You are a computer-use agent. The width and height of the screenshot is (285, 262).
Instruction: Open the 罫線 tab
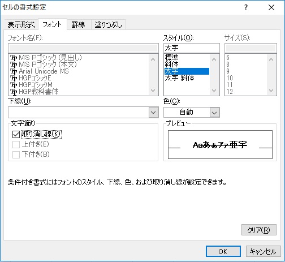79,24
